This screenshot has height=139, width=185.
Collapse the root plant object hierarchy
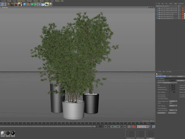point(156,6)
